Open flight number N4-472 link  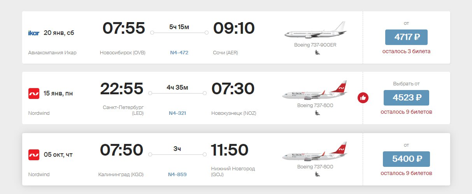tap(179, 52)
